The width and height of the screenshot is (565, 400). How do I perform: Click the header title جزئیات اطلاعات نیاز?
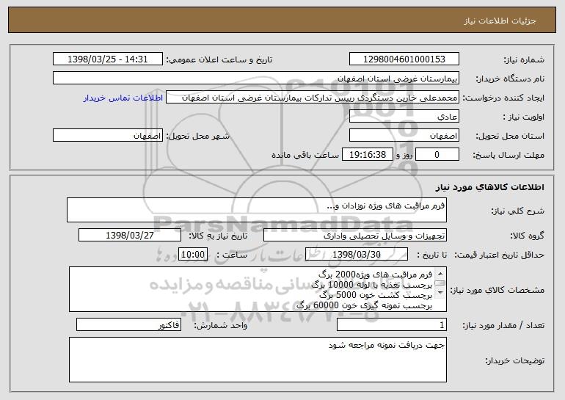[500, 21]
